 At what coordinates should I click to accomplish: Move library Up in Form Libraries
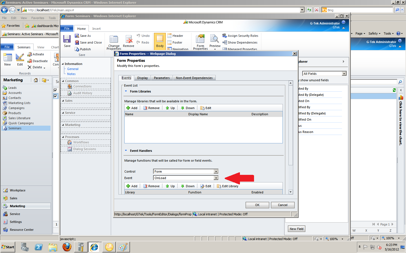(x=170, y=108)
